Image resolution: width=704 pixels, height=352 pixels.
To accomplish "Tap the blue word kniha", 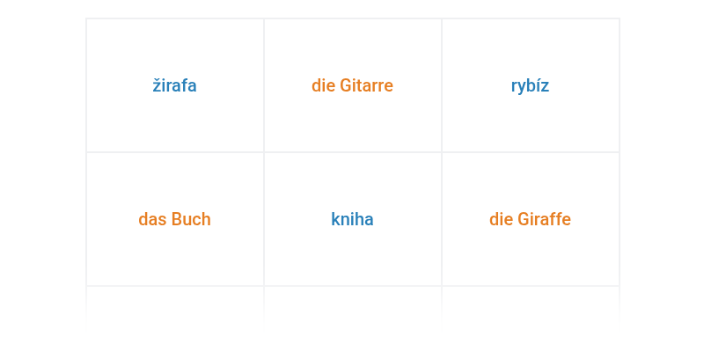I will pos(352,219).
